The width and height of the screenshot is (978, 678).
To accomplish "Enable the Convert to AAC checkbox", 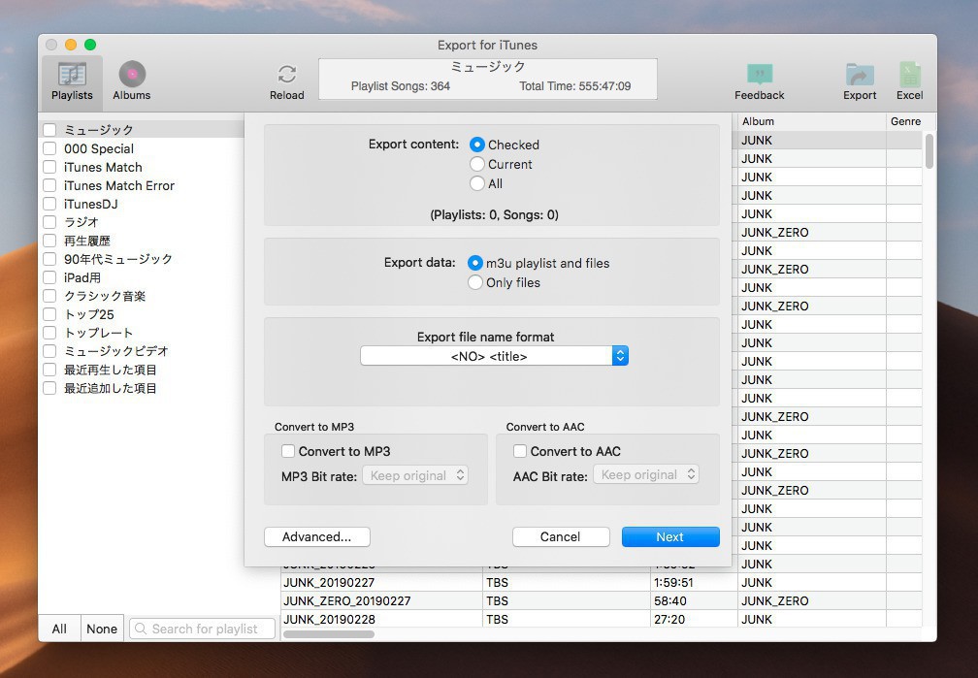I will [520, 451].
